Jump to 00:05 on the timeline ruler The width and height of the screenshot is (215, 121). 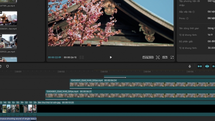(190, 72)
